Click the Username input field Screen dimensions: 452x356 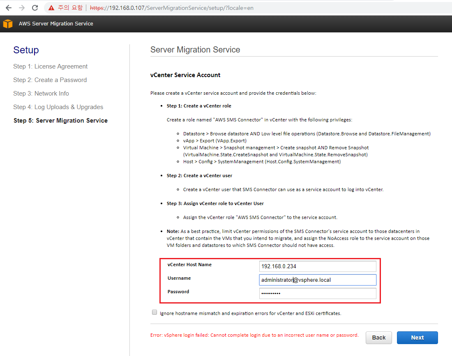click(318, 280)
